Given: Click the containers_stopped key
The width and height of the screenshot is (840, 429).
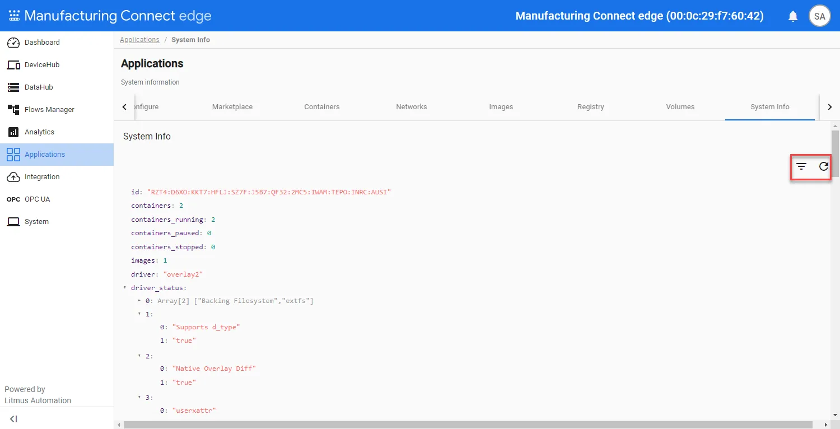Looking at the screenshot, I should pyautogui.click(x=167, y=247).
